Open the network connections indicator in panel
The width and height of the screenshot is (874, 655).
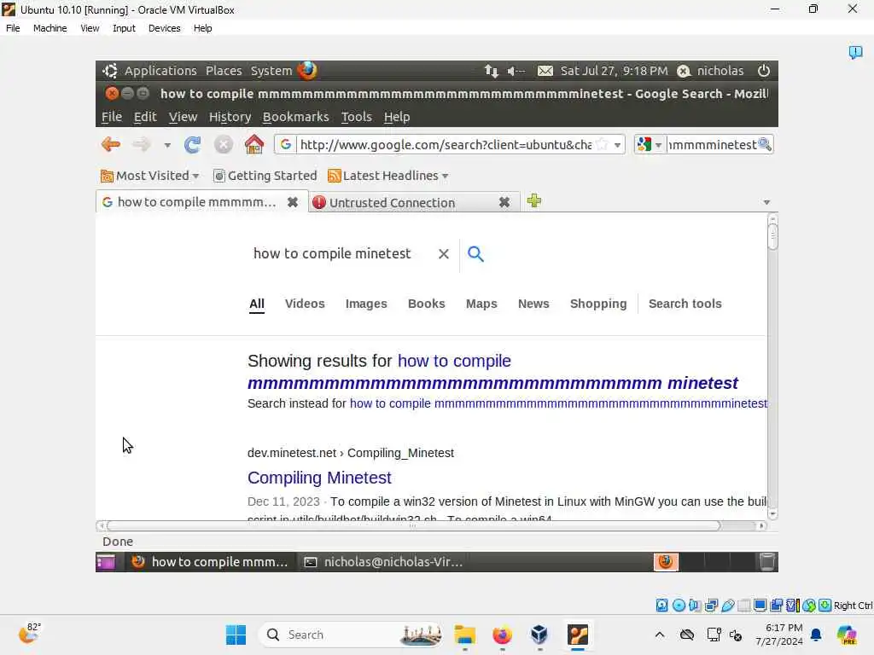click(x=491, y=71)
